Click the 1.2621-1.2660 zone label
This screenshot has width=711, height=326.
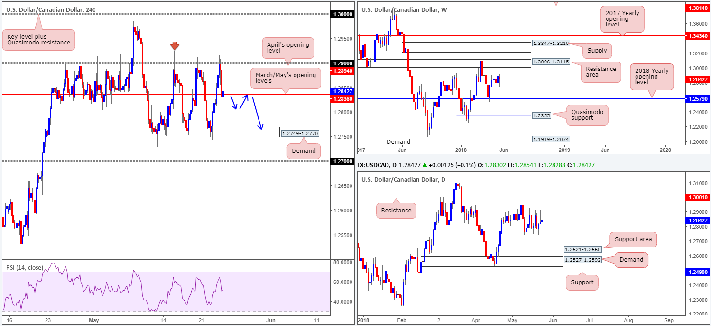583,250
